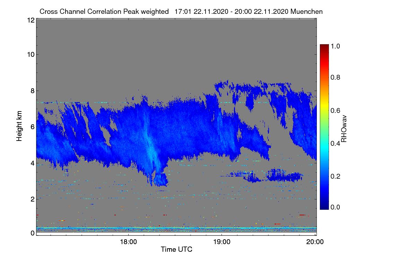Click the height tick label '10'
416x277 pixels.
pyautogui.click(x=30, y=54)
